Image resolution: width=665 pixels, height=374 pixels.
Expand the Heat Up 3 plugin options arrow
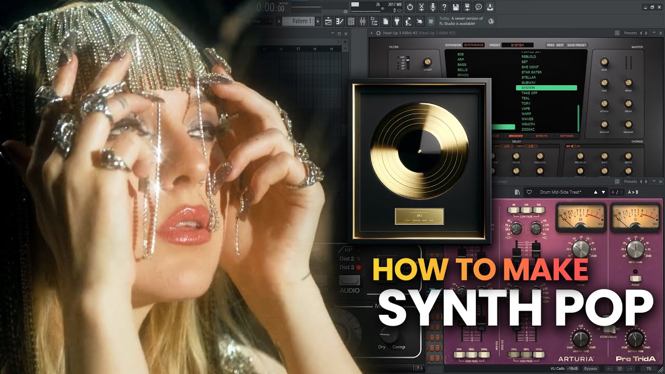371,33
